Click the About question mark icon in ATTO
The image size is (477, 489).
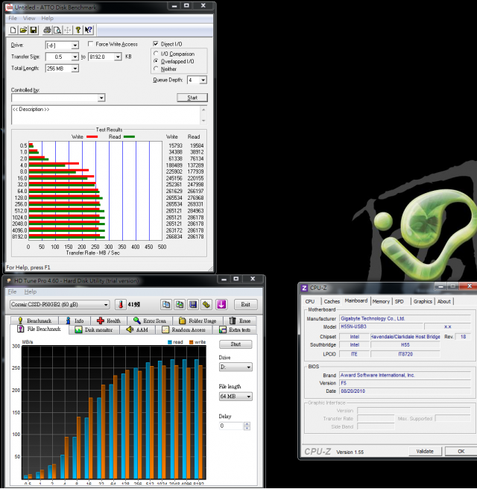(78, 30)
